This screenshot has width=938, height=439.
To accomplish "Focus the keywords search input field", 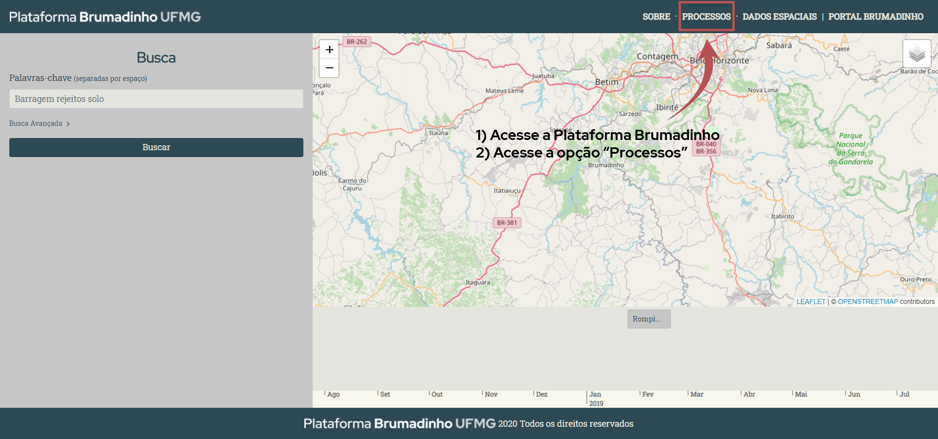I will click(x=156, y=99).
